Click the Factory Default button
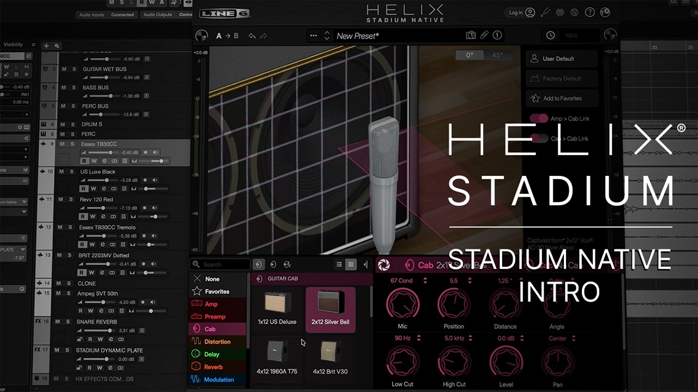The height and width of the screenshot is (392, 698). [562, 78]
